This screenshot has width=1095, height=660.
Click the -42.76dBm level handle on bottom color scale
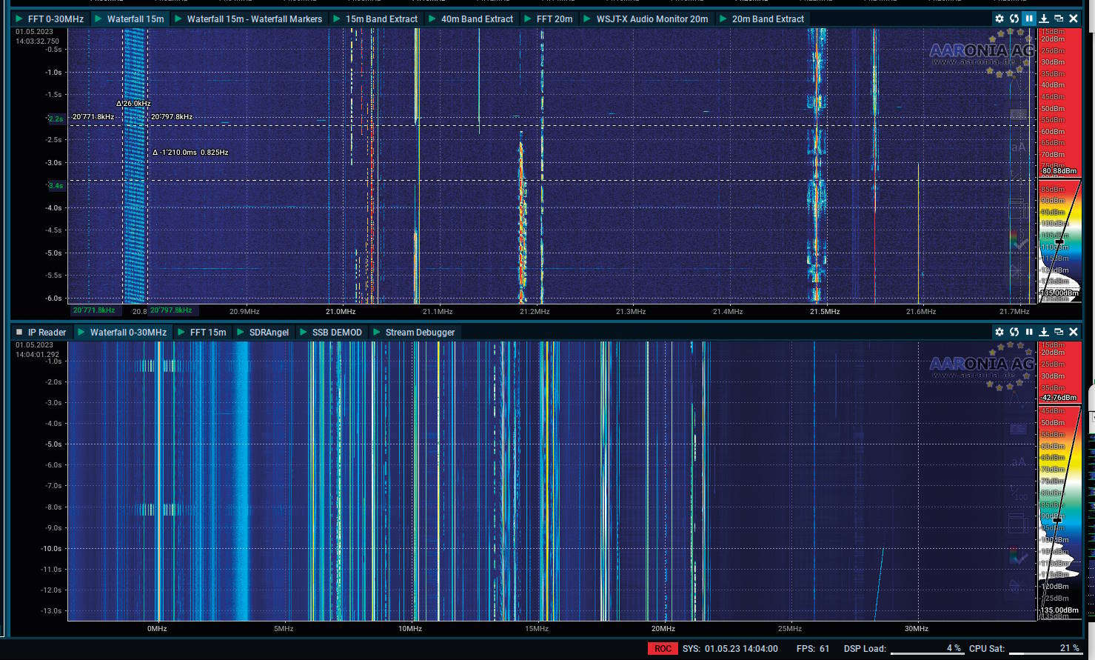1059,398
